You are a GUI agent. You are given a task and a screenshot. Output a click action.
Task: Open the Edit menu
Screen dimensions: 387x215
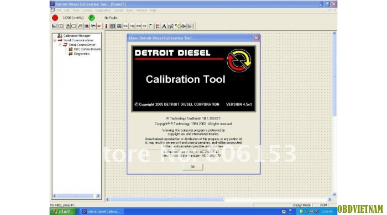tap(67, 10)
